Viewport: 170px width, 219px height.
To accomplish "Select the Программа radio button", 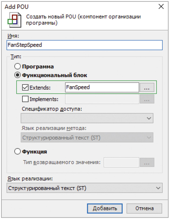I will [x=17, y=66].
